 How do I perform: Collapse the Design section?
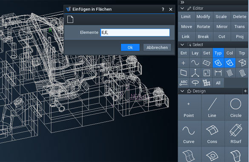[182, 91]
